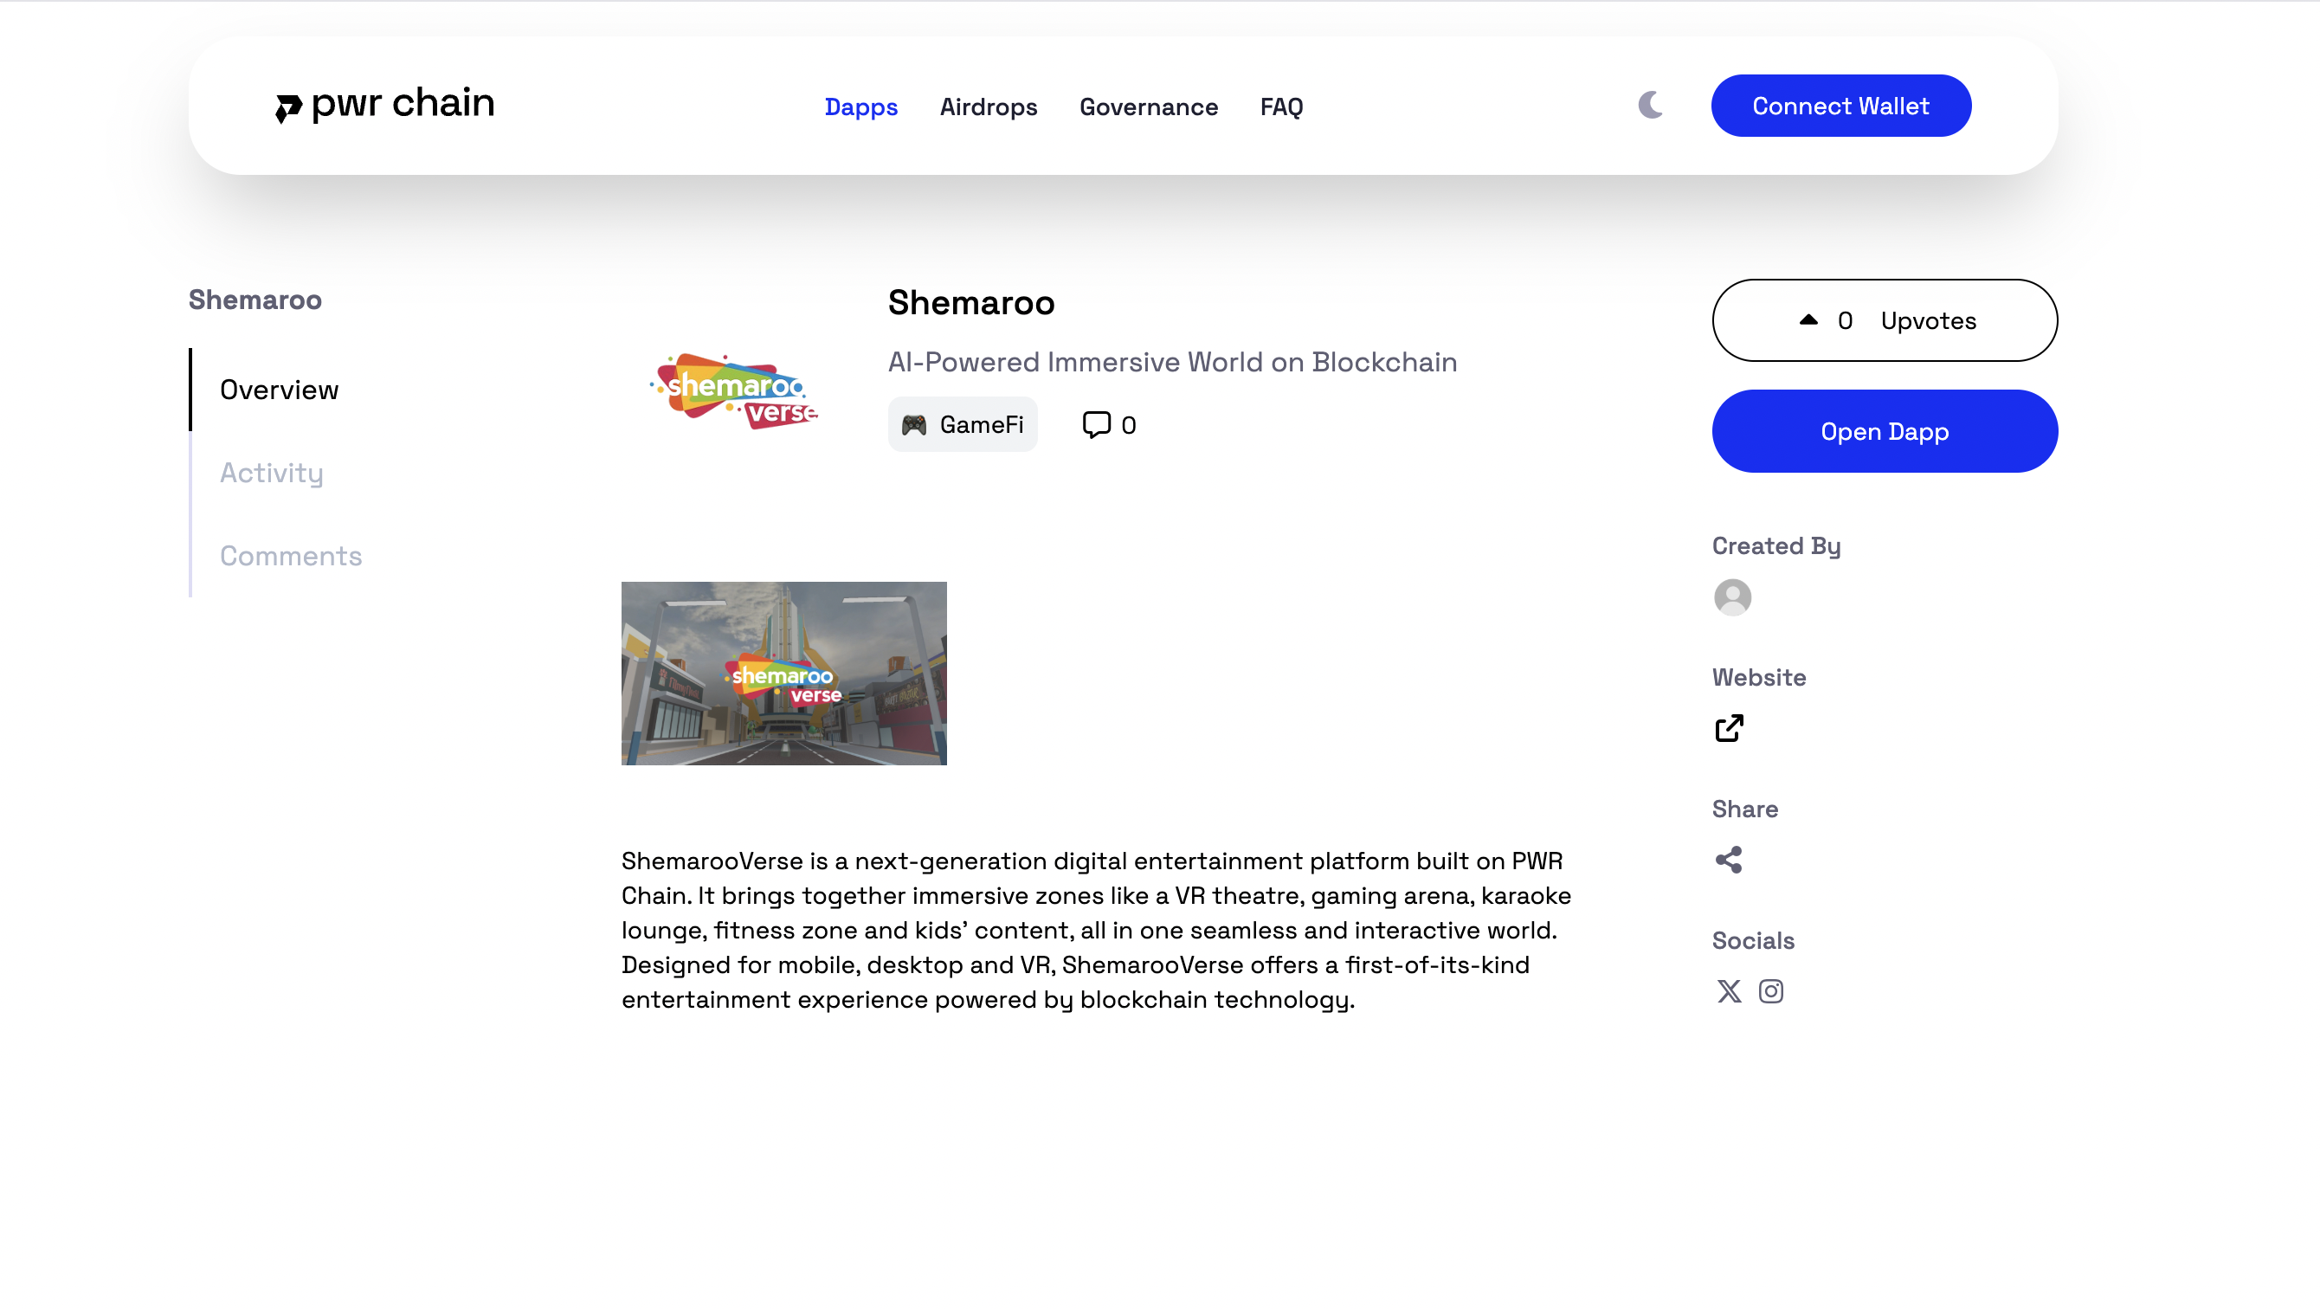The height and width of the screenshot is (1309, 2320).
Task: Open the X (Twitter) social icon
Action: point(1728,991)
